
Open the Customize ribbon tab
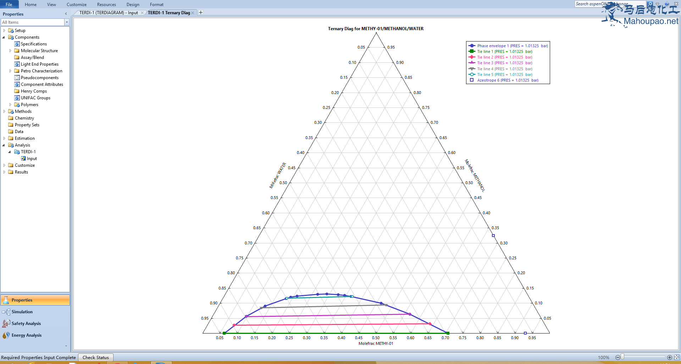tap(77, 4)
